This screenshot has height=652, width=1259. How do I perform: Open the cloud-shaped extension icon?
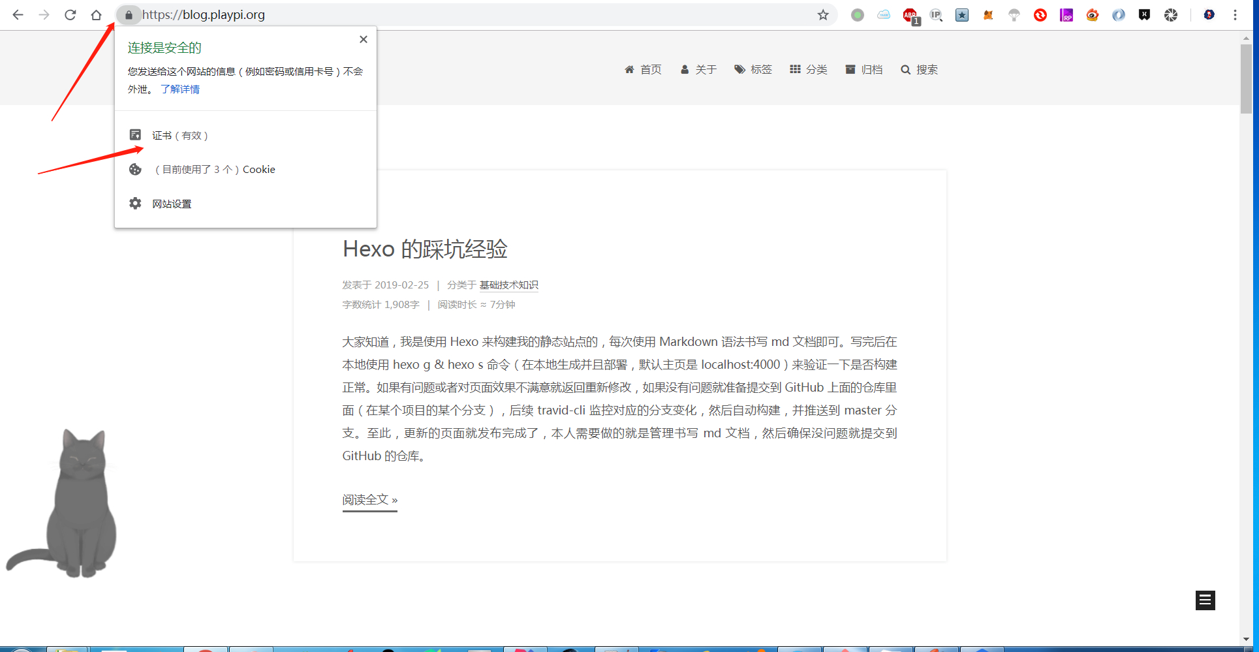pos(884,14)
